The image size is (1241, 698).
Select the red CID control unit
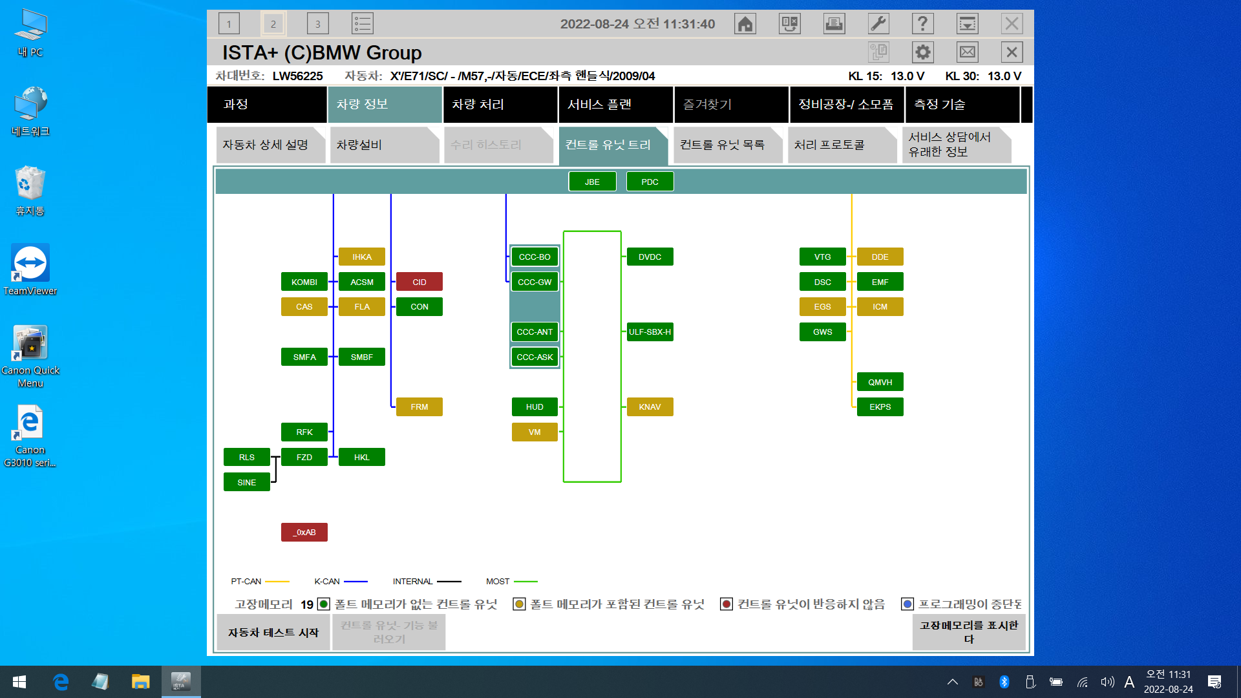coord(419,282)
